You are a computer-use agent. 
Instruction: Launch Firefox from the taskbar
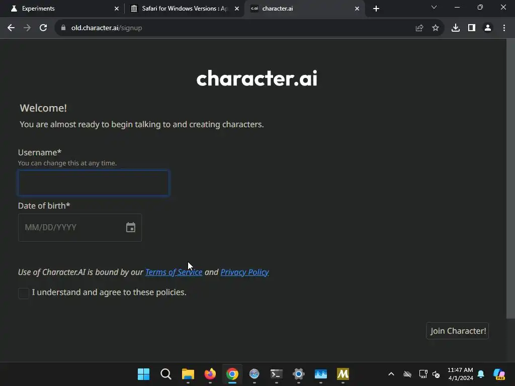tap(210, 374)
